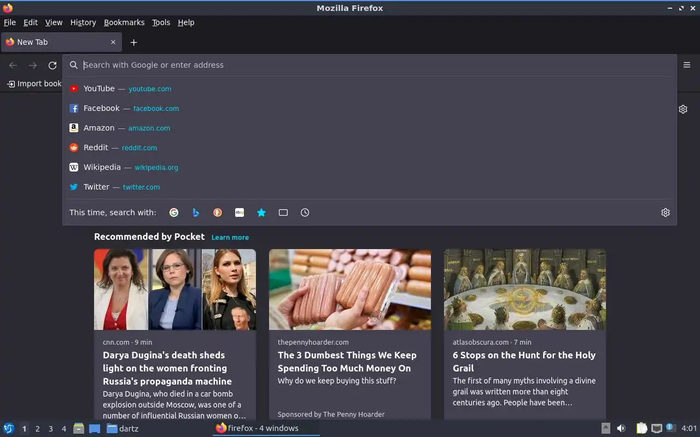
Task: Open the removable media eject tray icon
Action: point(605,428)
